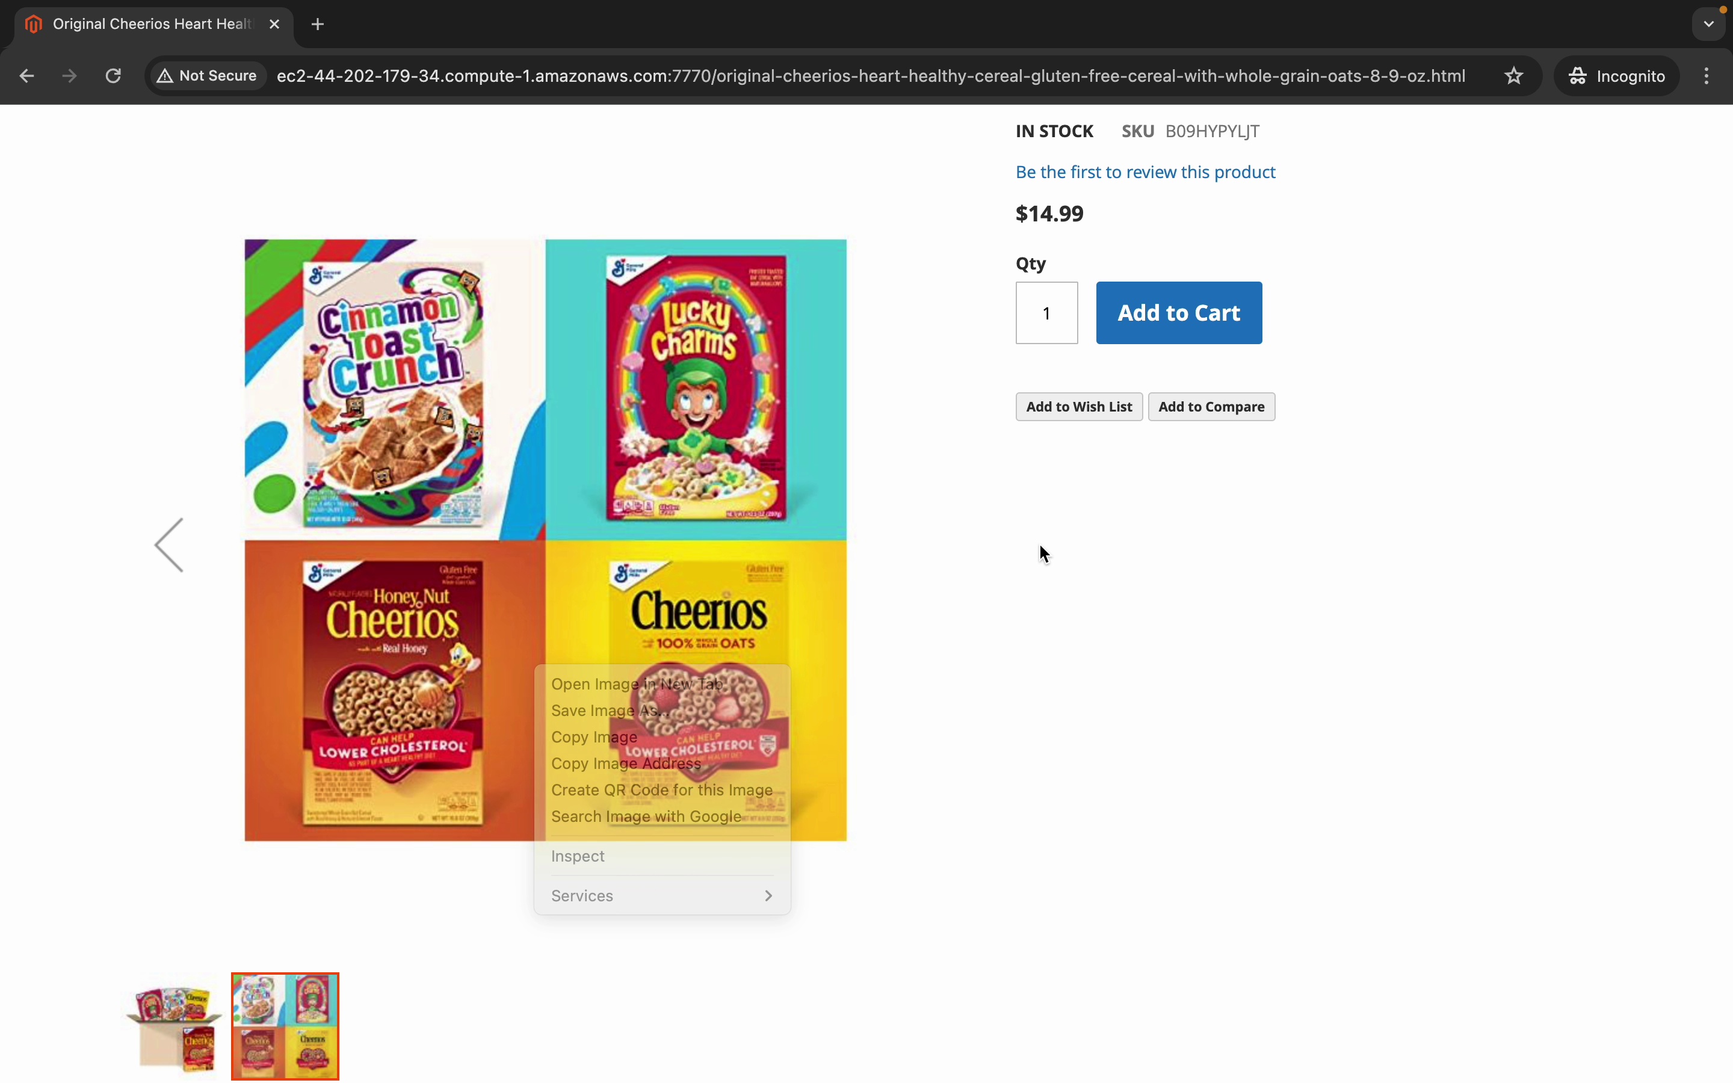This screenshot has width=1733, height=1083.
Task: Click the Incognito indicator
Action: 1616,76
